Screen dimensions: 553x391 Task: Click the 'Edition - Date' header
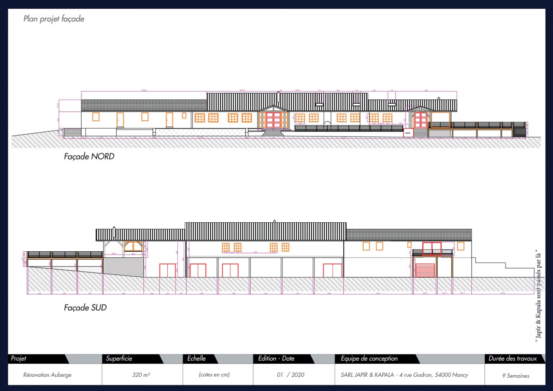(x=276, y=358)
